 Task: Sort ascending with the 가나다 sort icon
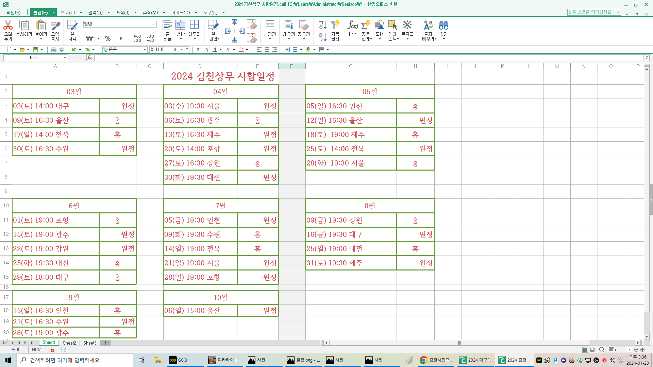point(322,25)
